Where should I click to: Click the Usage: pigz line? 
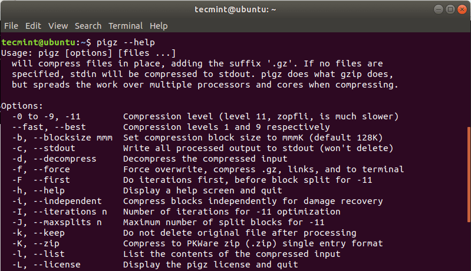coord(88,53)
